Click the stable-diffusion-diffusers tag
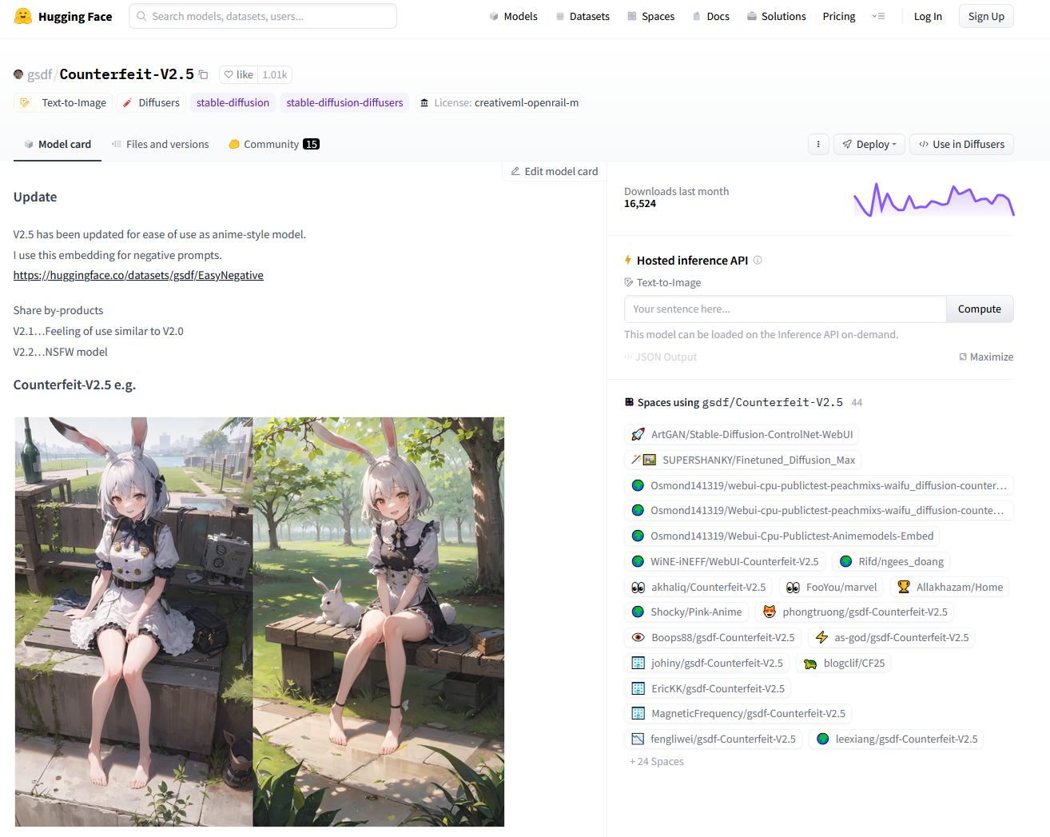1050x837 pixels. click(x=344, y=102)
